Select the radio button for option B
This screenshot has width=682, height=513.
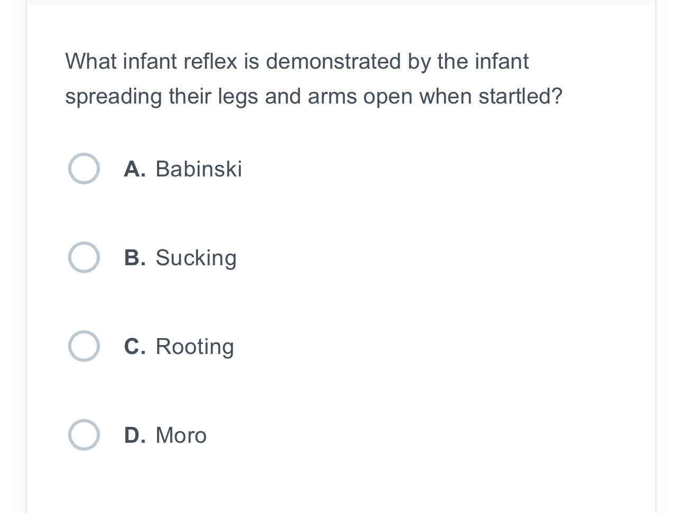tap(84, 257)
